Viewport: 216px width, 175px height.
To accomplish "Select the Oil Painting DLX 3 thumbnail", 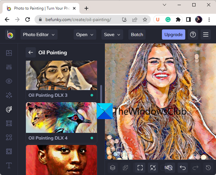I will click(x=61, y=75).
